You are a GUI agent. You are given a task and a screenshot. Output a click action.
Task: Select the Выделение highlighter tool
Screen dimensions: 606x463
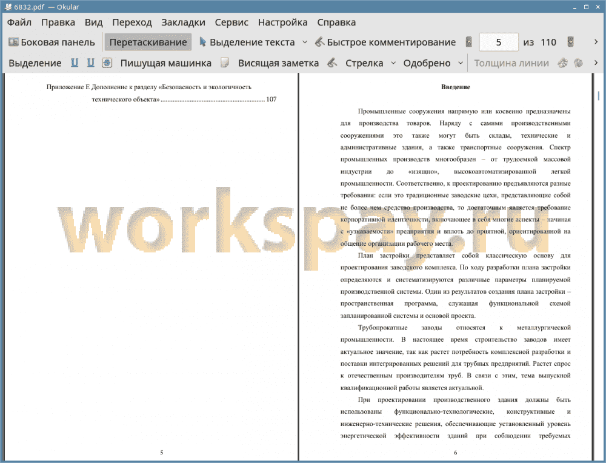click(x=35, y=63)
